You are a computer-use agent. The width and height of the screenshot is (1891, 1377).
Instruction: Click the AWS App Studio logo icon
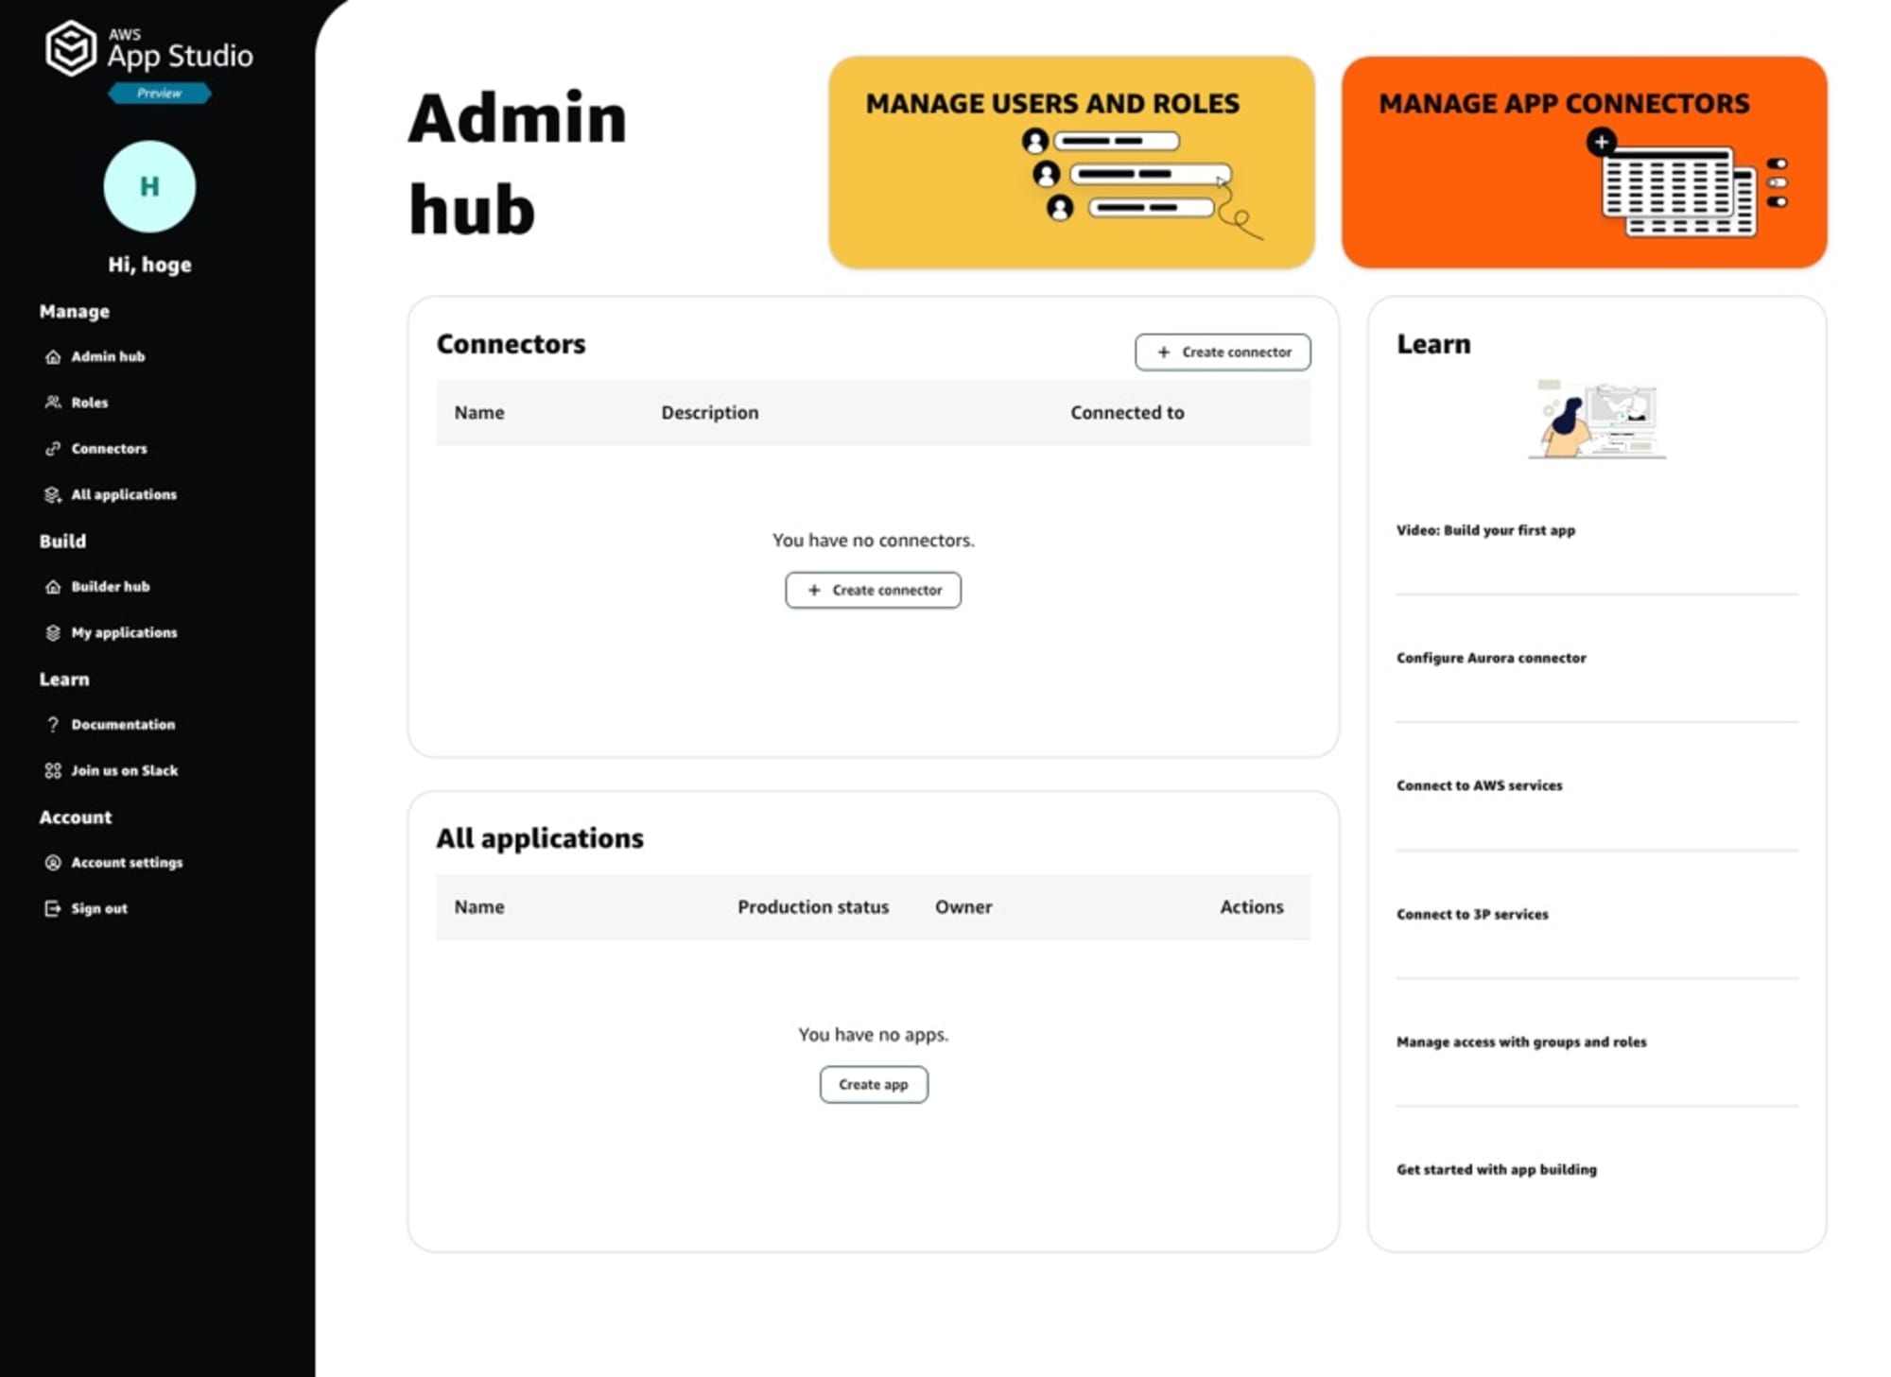coord(71,48)
